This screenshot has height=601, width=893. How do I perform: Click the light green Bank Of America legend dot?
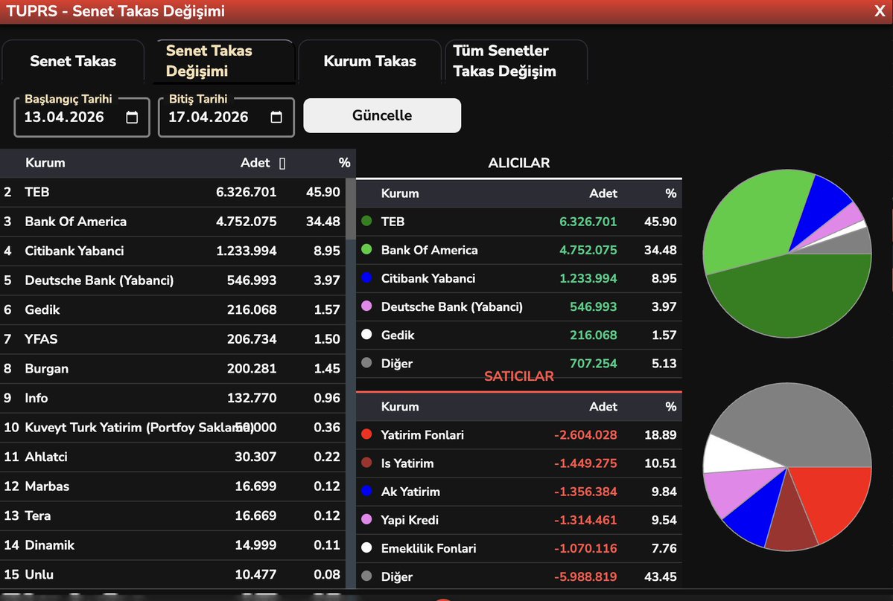tap(366, 249)
